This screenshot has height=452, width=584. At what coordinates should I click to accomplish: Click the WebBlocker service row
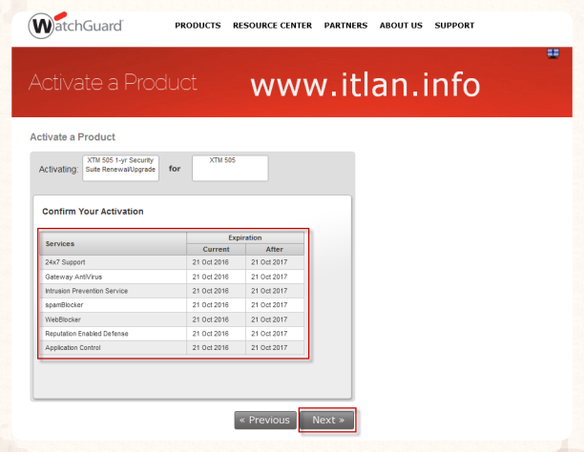pos(112,318)
